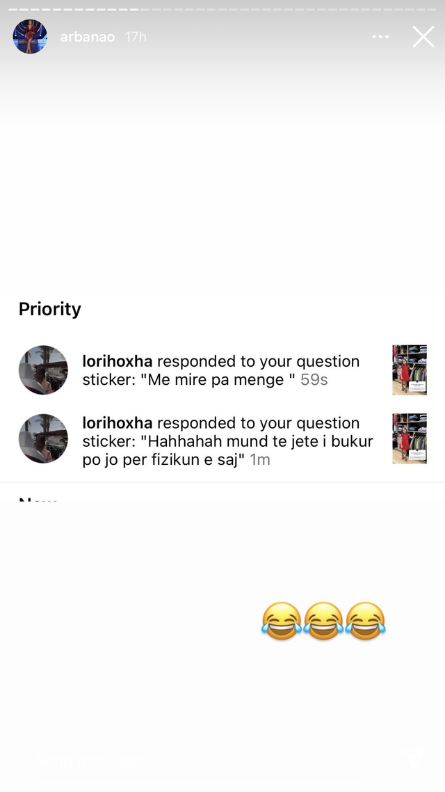Tap arbanao's profile picture

click(30, 36)
